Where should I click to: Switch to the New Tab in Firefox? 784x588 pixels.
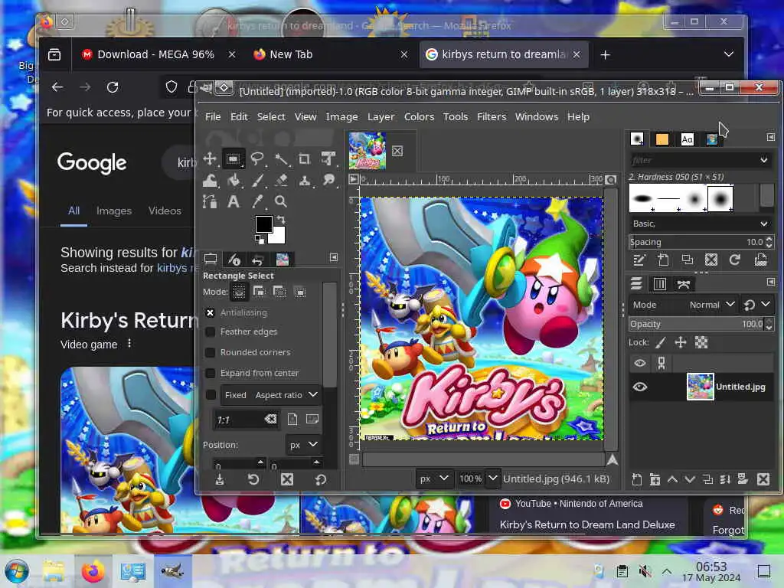coord(329,54)
